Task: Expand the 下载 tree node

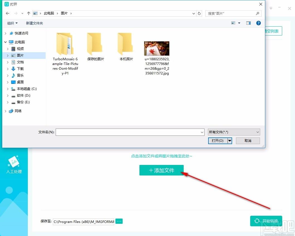Action: 8,69
